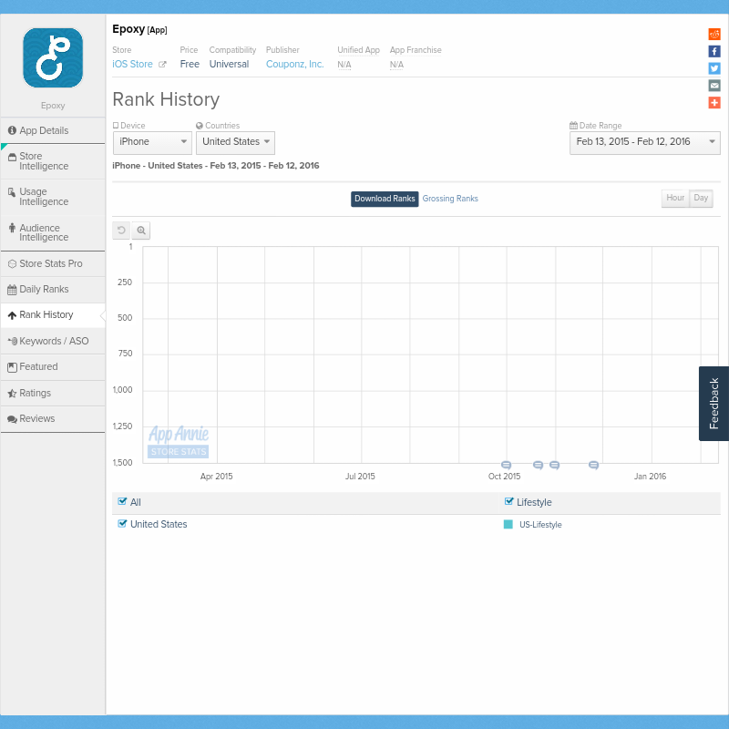Share the page on Twitter
The image size is (729, 729).
pos(714,68)
